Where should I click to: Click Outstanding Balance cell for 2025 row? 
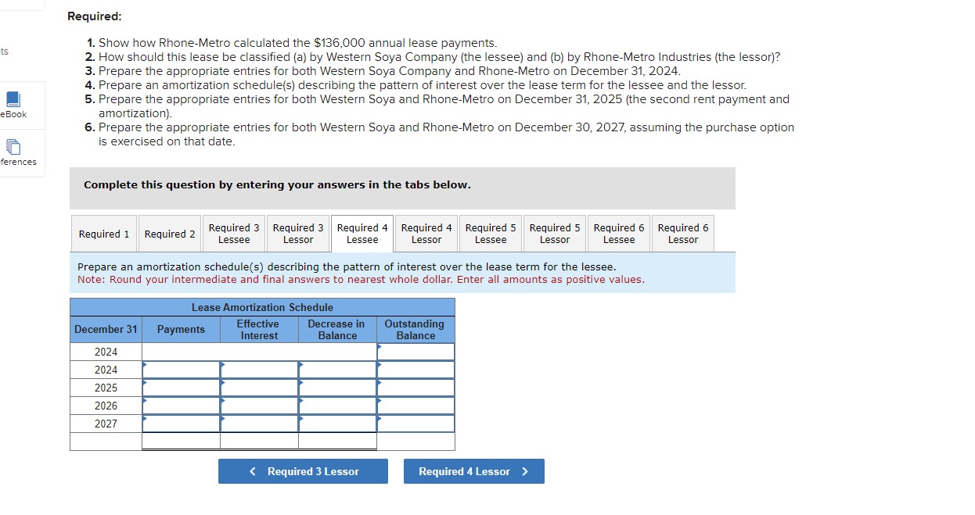point(416,388)
